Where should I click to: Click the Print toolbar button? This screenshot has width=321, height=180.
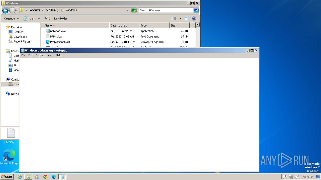pyautogui.click(x=47, y=18)
